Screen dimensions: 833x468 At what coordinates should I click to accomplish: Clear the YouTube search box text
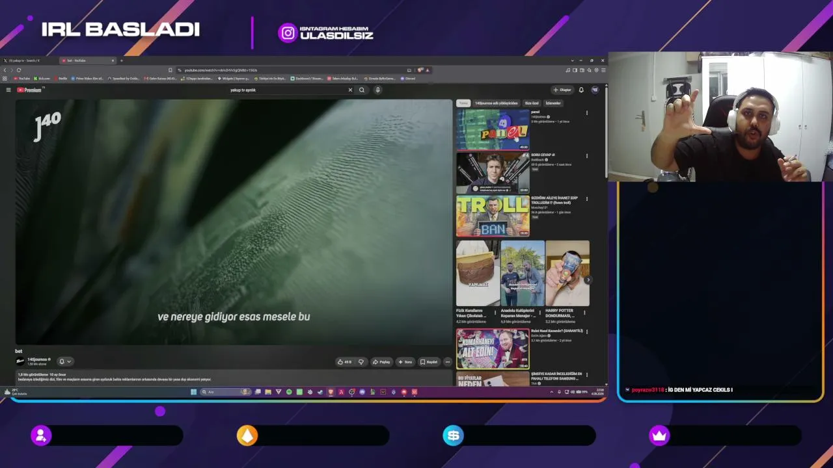(x=350, y=90)
